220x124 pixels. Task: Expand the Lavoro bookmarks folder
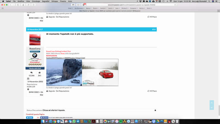point(111,8)
